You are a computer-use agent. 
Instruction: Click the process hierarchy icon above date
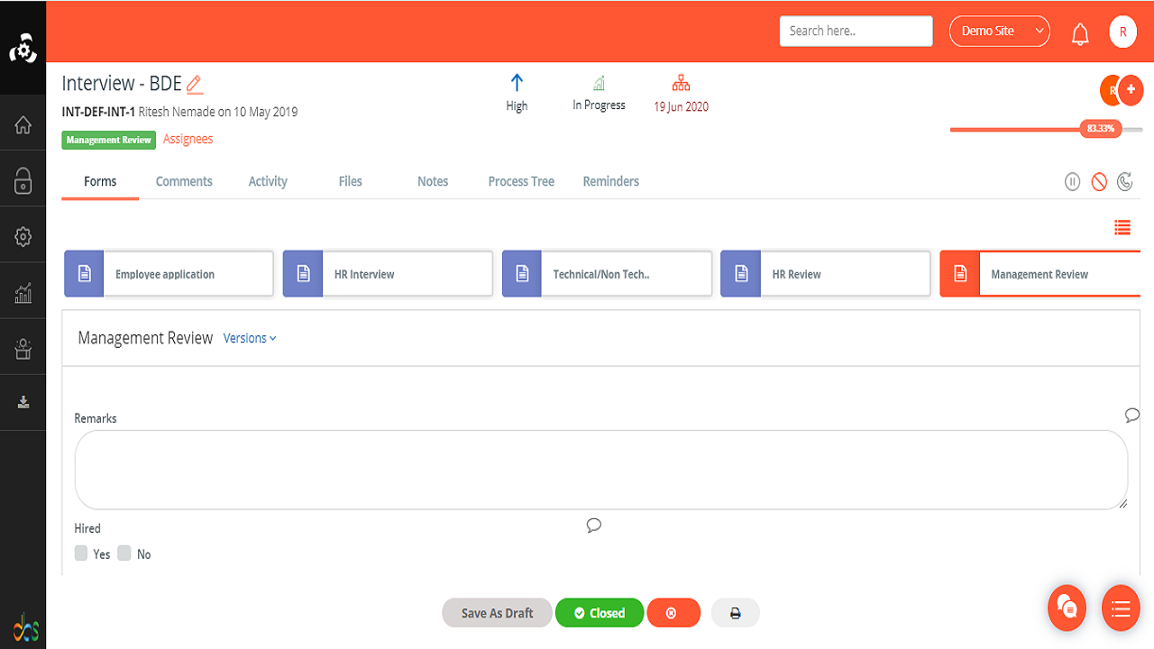pyautogui.click(x=681, y=84)
